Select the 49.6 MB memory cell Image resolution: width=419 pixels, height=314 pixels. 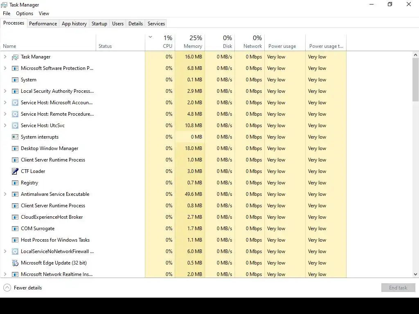coord(190,194)
